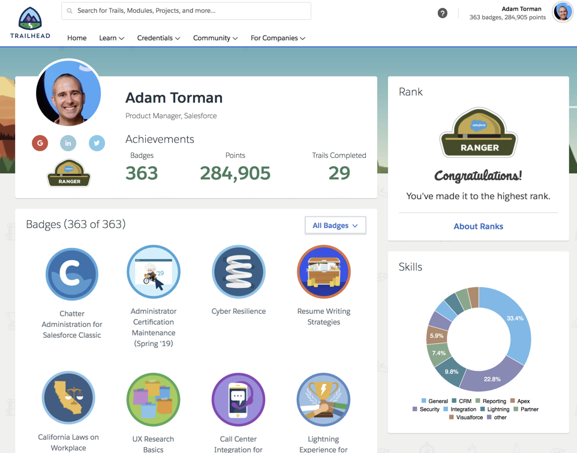Open the Administrator Certification Maintenance badge
The width and height of the screenshot is (577, 453).
(153, 272)
